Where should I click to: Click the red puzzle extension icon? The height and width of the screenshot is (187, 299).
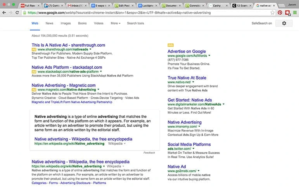point(287,13)
